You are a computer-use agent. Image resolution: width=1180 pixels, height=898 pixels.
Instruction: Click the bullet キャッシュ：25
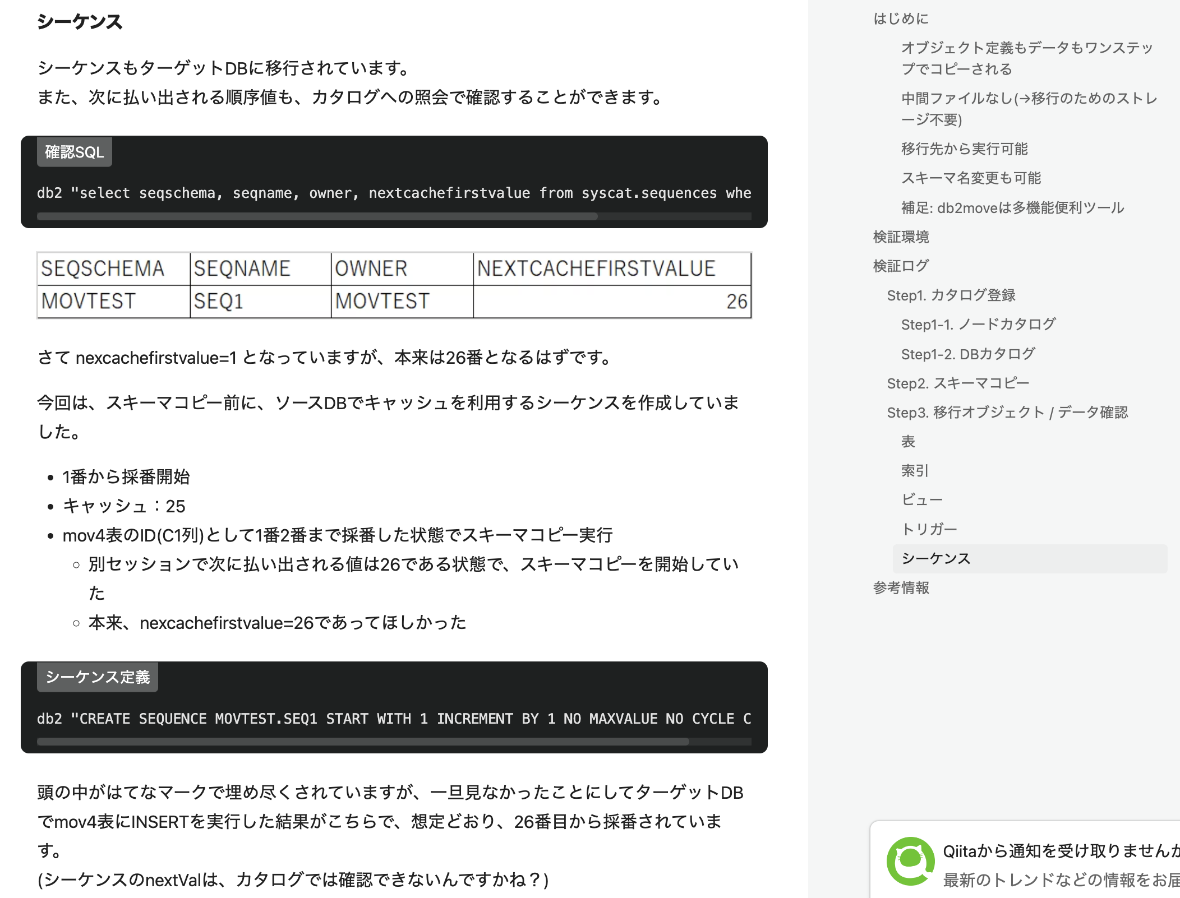[124, 506]
